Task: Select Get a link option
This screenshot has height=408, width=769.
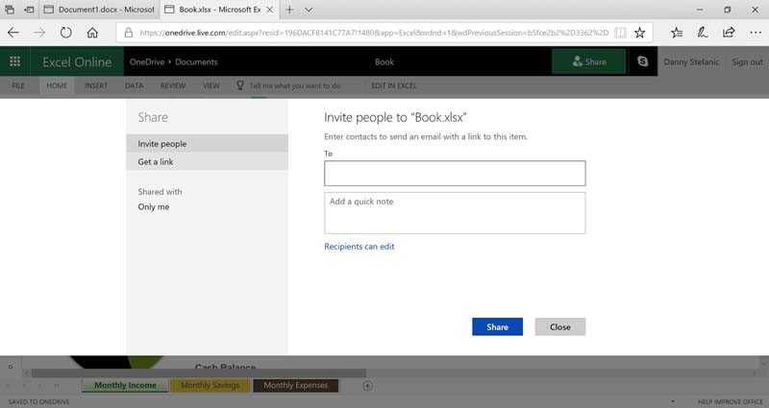Action: [207, 161]
